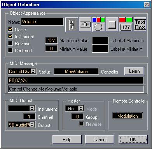
Task: Open the MIDI Output Instrument dropdown
Action: click(x=32, y=108)
